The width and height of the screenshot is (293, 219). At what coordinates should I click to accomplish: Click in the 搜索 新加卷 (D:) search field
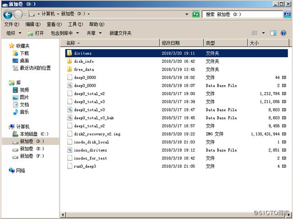(x=242, y=14)
